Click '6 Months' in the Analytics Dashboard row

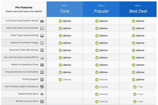103,87
